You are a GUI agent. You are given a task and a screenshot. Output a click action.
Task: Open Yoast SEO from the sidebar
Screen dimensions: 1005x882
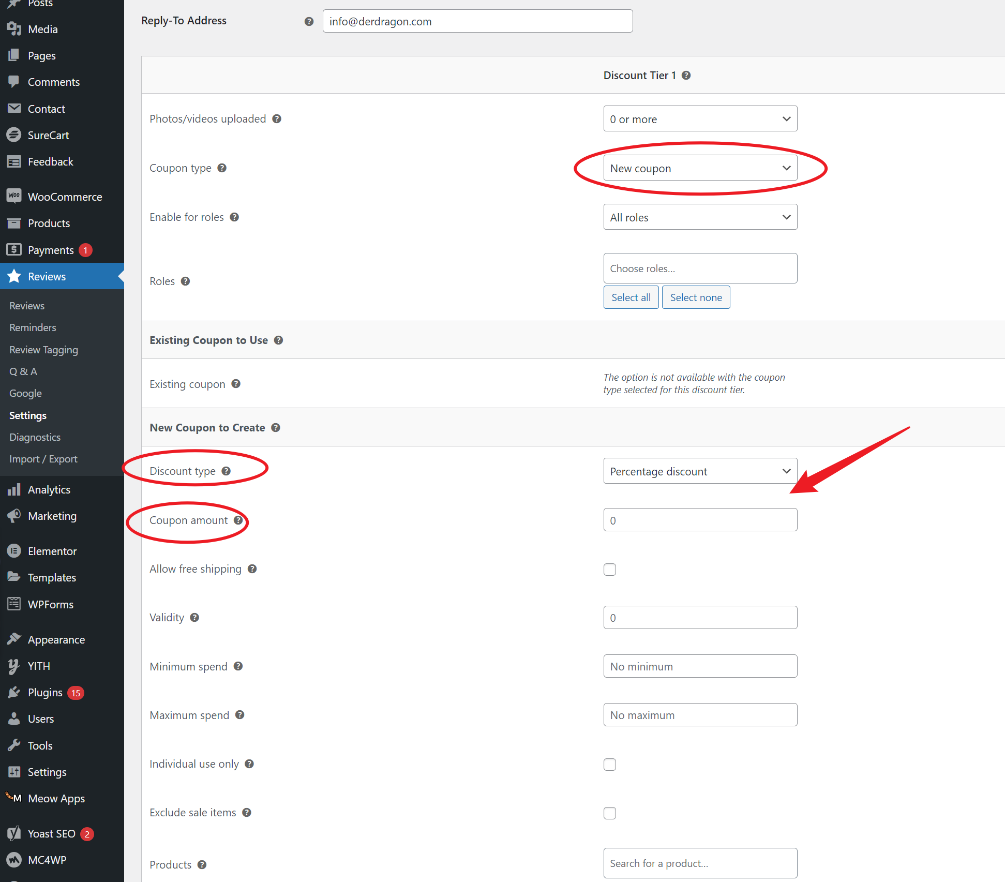52,833
